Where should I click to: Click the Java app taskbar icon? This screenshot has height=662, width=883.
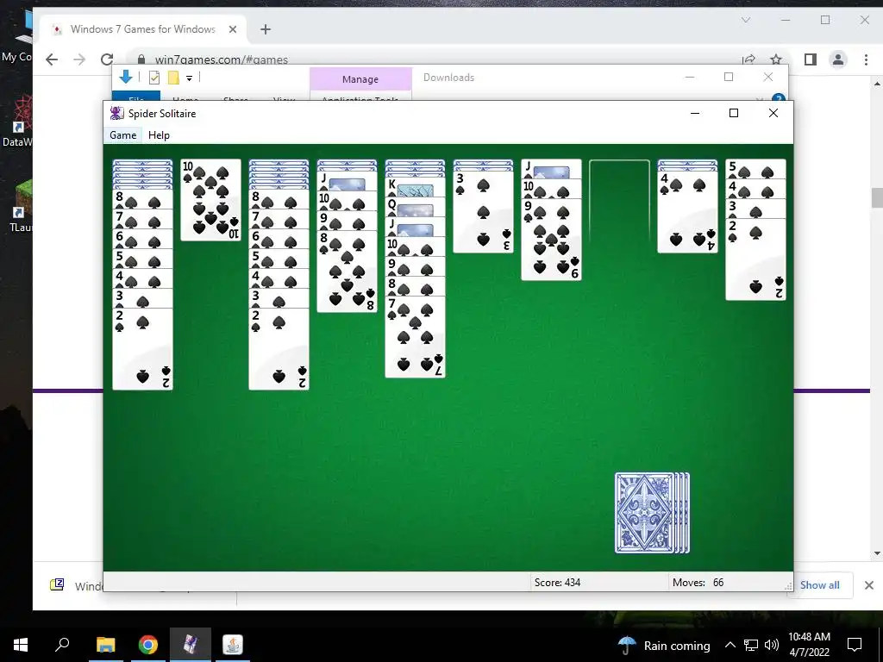click(x=233, y=645)
